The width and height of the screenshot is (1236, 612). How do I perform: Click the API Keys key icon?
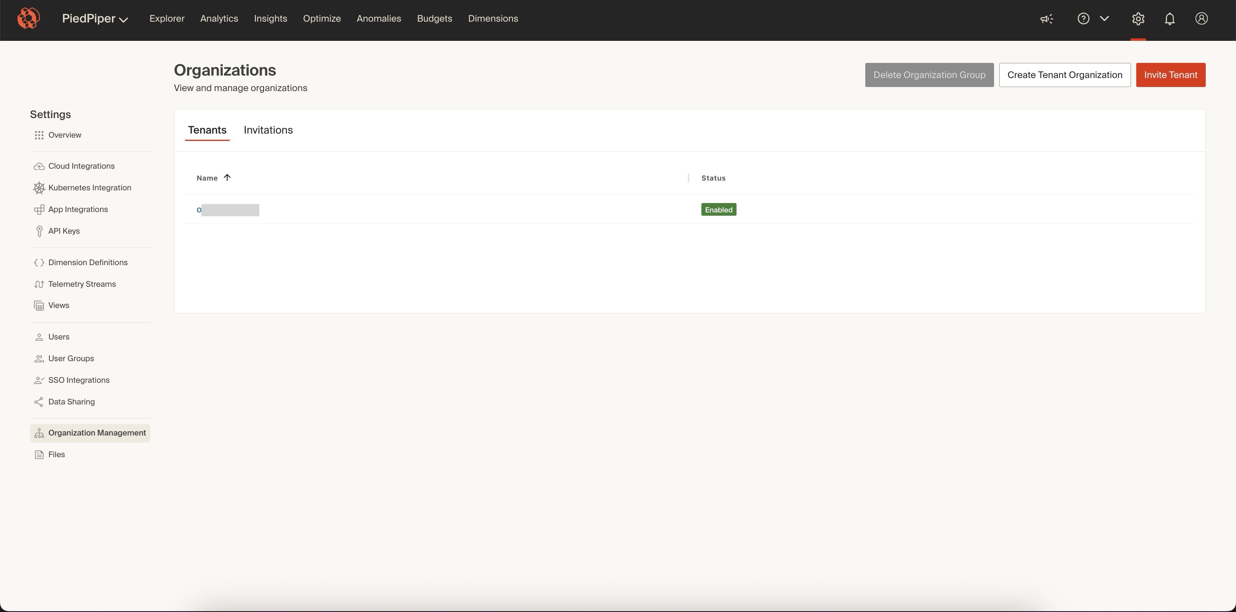click(x=39, y=231)
